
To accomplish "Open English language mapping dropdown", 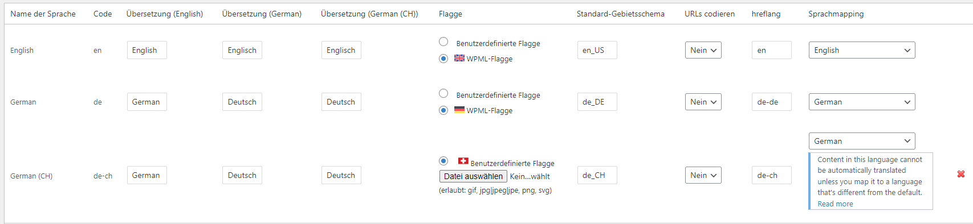I will (x=862, y=50).
